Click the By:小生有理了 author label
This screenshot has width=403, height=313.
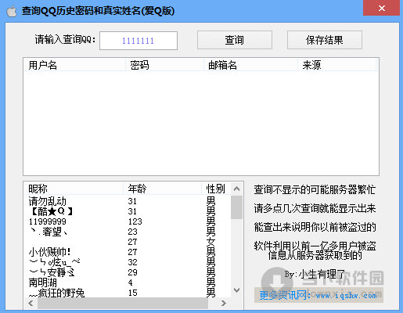315,275
